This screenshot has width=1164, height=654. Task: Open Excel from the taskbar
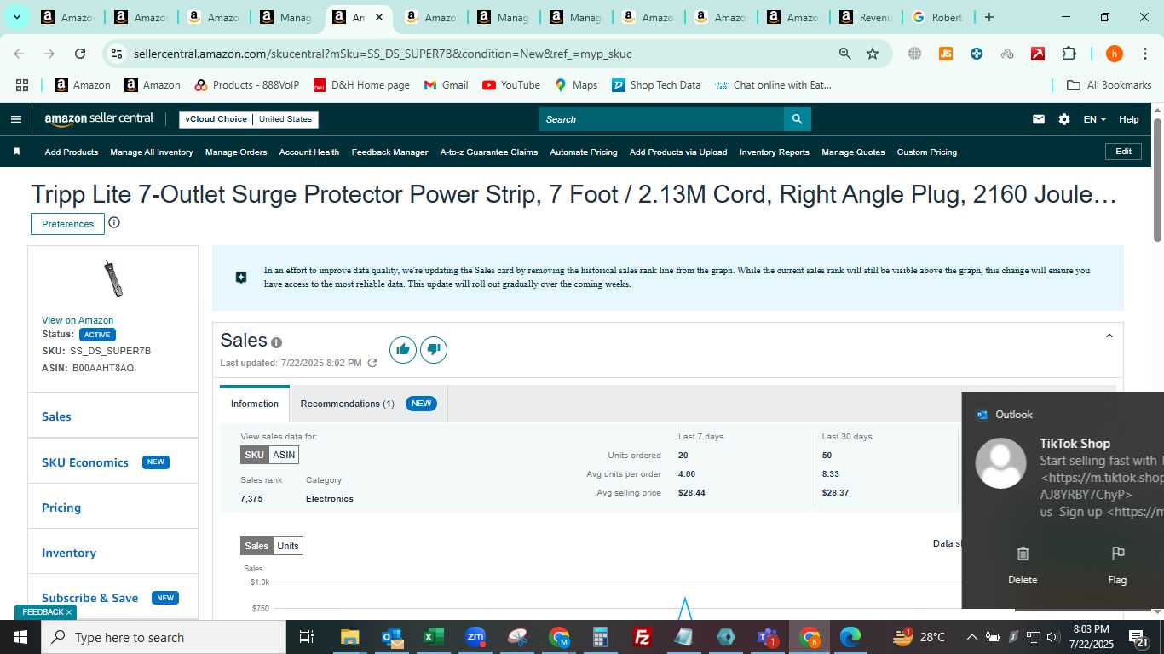coord(434,637)
